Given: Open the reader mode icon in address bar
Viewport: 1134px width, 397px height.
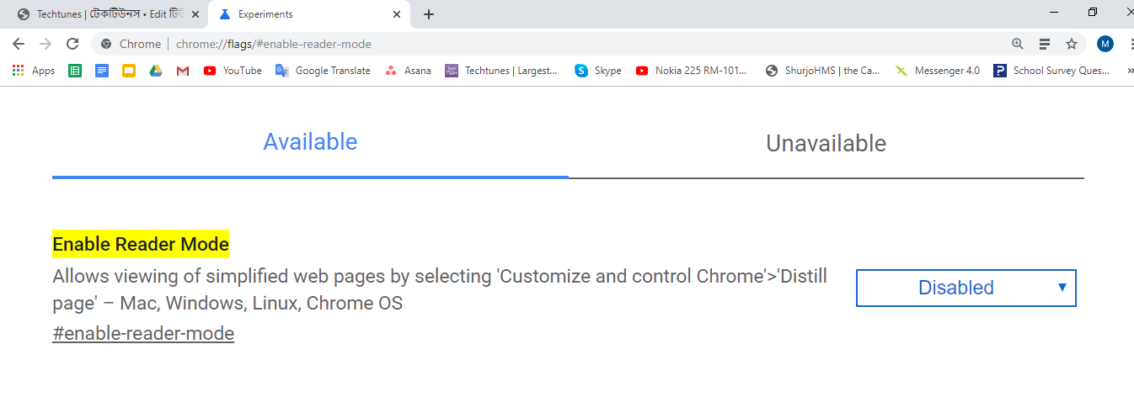Looking at the screenshot, I should (x=1045, y=44).
